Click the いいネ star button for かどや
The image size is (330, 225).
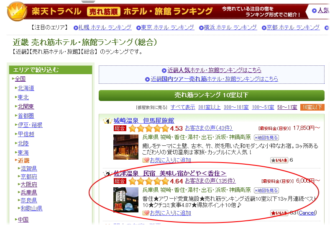coord(280,213)
